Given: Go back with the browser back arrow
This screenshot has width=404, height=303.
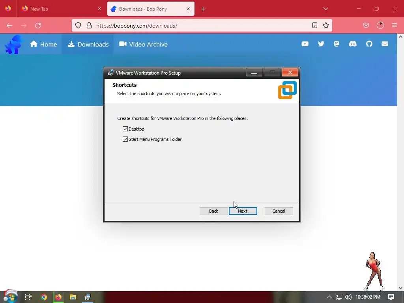Looking at the screenshot, I should (9, 26).
